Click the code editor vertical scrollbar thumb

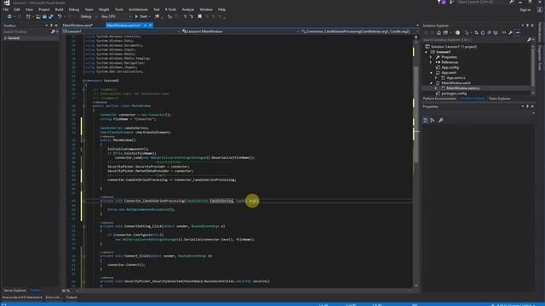(416, 115)
